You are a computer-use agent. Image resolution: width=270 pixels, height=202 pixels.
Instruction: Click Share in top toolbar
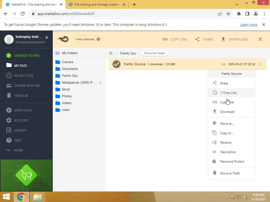click(x=204, y=39)
